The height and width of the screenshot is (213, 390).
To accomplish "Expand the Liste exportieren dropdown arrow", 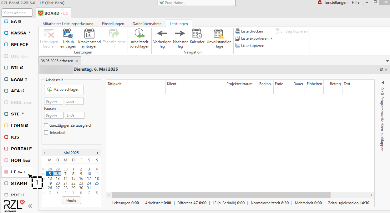I will (271, 38).
